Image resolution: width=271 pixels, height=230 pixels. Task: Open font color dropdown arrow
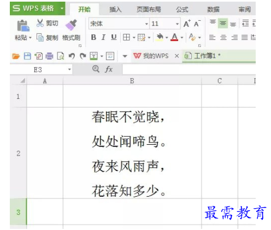[182, 38]
